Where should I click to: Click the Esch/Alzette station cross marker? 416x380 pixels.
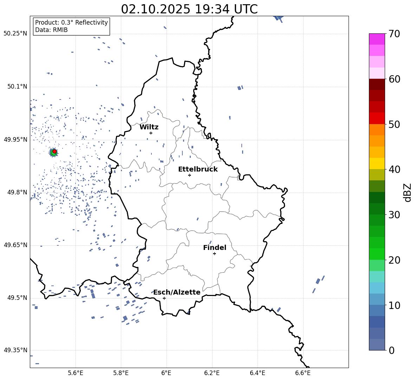164,298
